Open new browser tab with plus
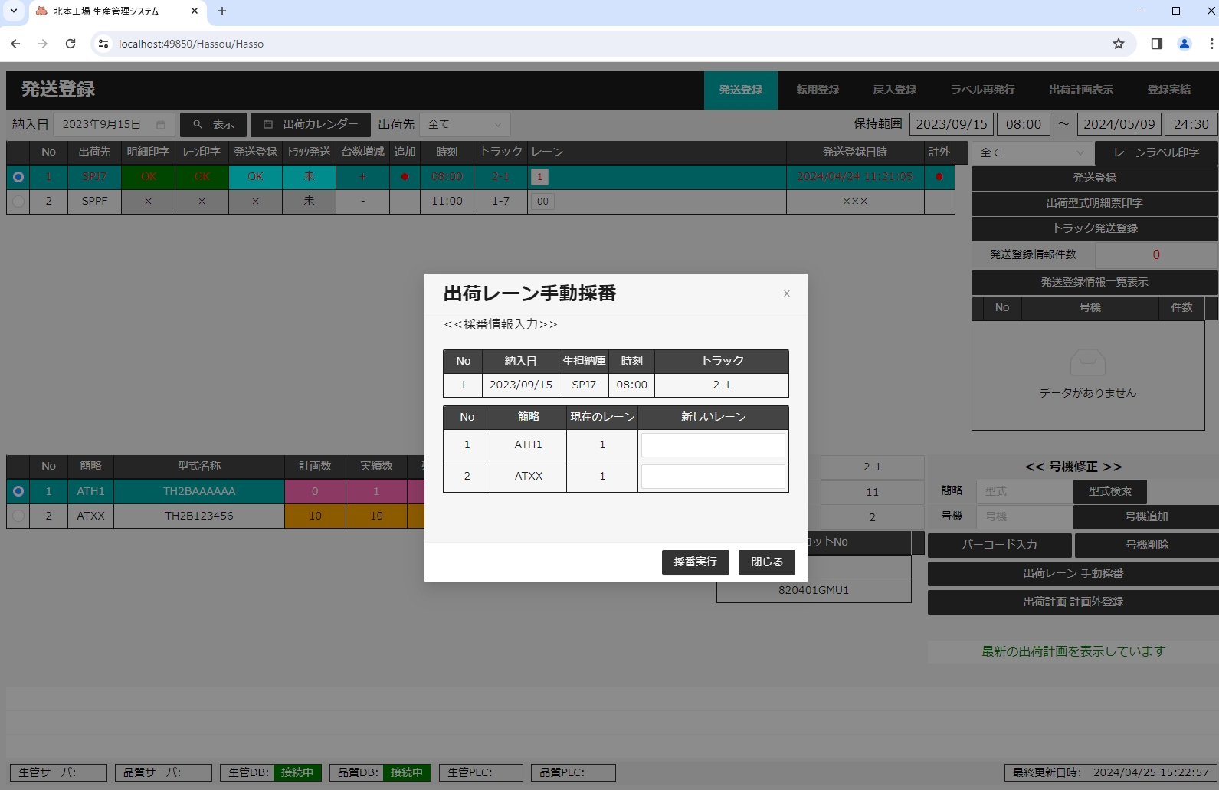The image size is (1219, 790). pos(222,11)
